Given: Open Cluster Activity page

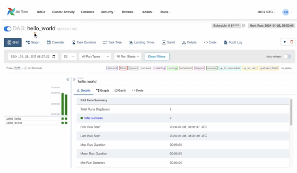Looking at the screenshot, I should point(63,12).
